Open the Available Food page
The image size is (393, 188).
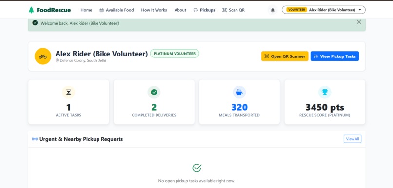pyautogui.click(x=117, y=10)
